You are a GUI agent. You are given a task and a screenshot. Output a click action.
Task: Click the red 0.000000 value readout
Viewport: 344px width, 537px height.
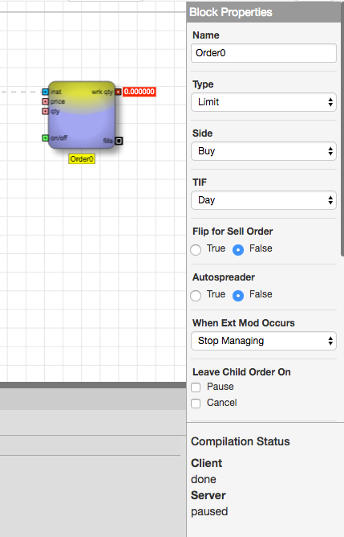140,92
